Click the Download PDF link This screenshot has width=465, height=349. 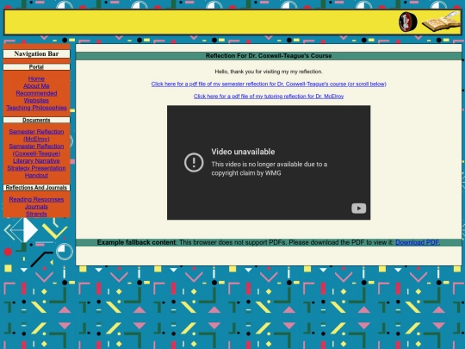(418, 242)
